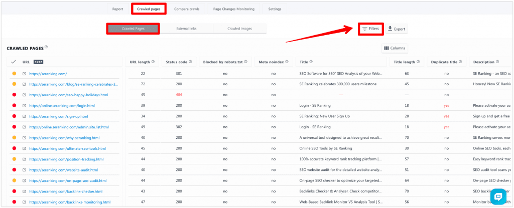This screenshot has width=514, height=208.
Task: Click the 1782 URL count badge
Action: [x=38, y=62]
